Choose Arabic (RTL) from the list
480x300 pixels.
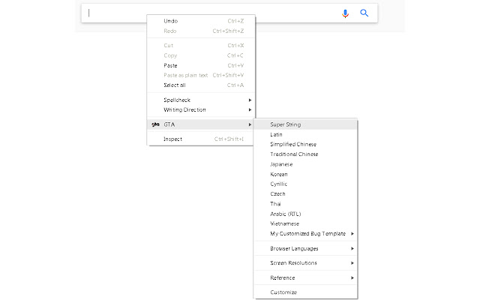(286, 213)
